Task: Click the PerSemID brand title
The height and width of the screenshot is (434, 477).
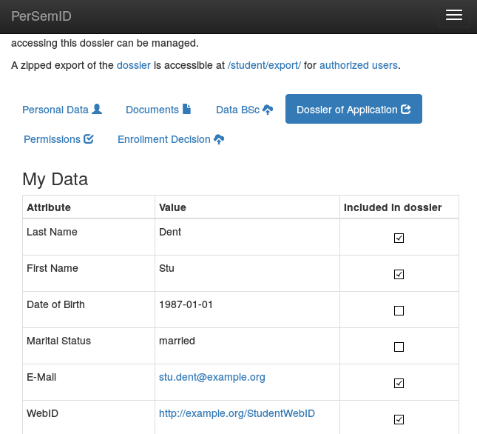Action: coord(41,16)
